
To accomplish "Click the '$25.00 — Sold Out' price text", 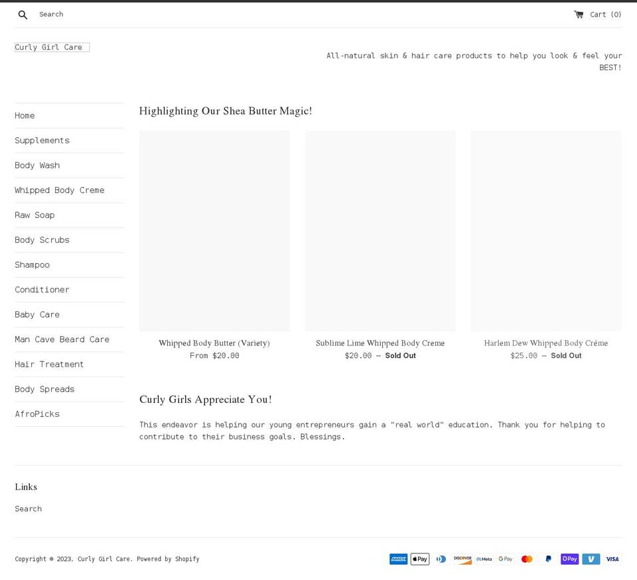I will (546, 355).
